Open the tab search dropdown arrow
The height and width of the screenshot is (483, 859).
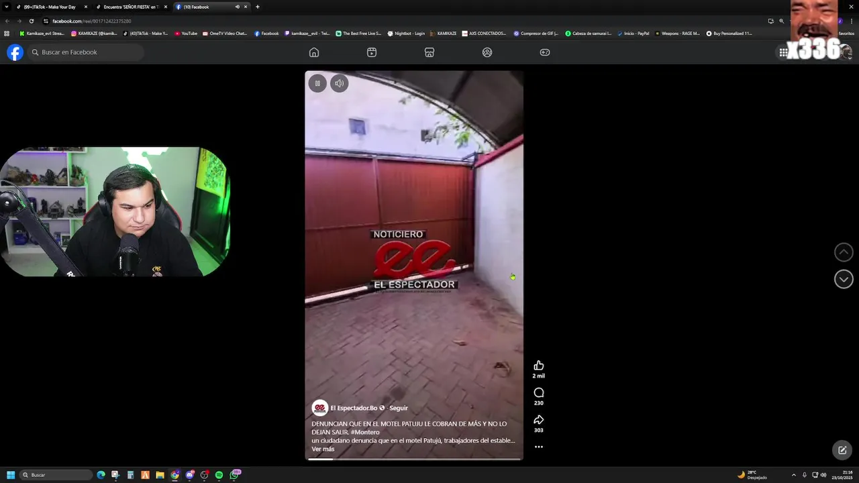7,7
